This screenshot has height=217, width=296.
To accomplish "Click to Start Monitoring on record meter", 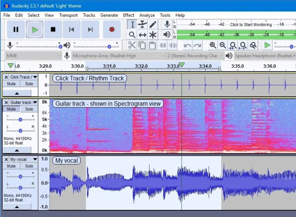I will [x=251, y=24].
